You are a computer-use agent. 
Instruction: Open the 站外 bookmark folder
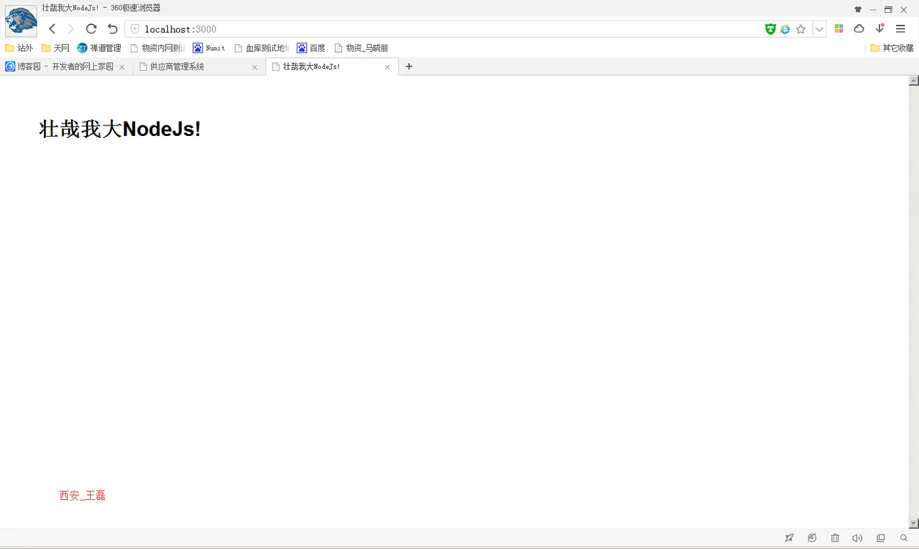pyautogui.click(x=19, y=48)
